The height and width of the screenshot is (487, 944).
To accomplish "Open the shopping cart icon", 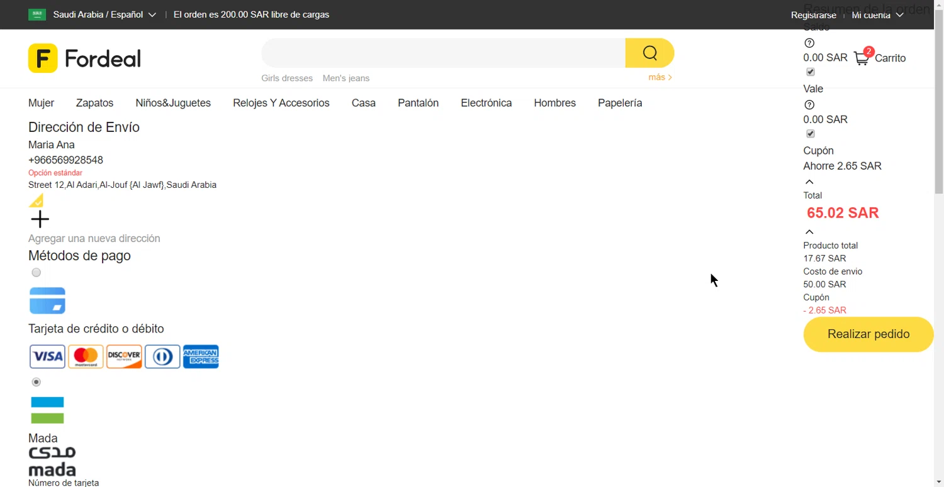I will click(x=862, y=58).
